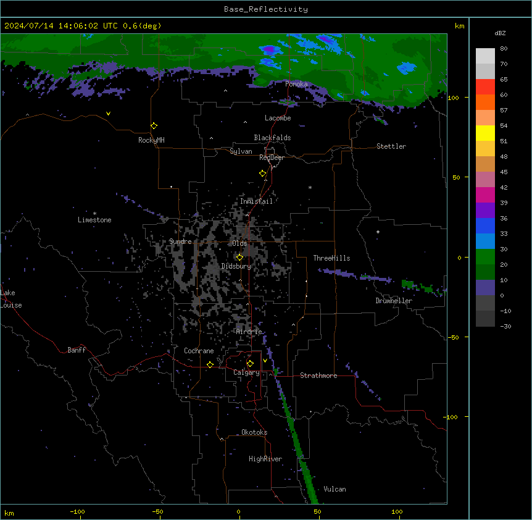Viewport: 532px width, 520px height.
Task: Pick the yellow 51-54 dBZ legend swatch
Action: coord(485,133)
